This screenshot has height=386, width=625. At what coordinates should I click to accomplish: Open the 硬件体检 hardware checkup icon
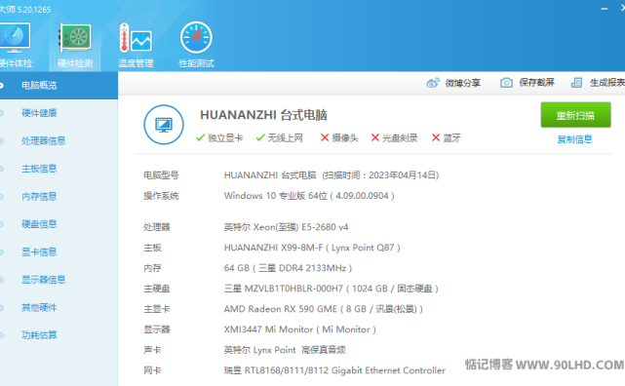coord(15,39)
